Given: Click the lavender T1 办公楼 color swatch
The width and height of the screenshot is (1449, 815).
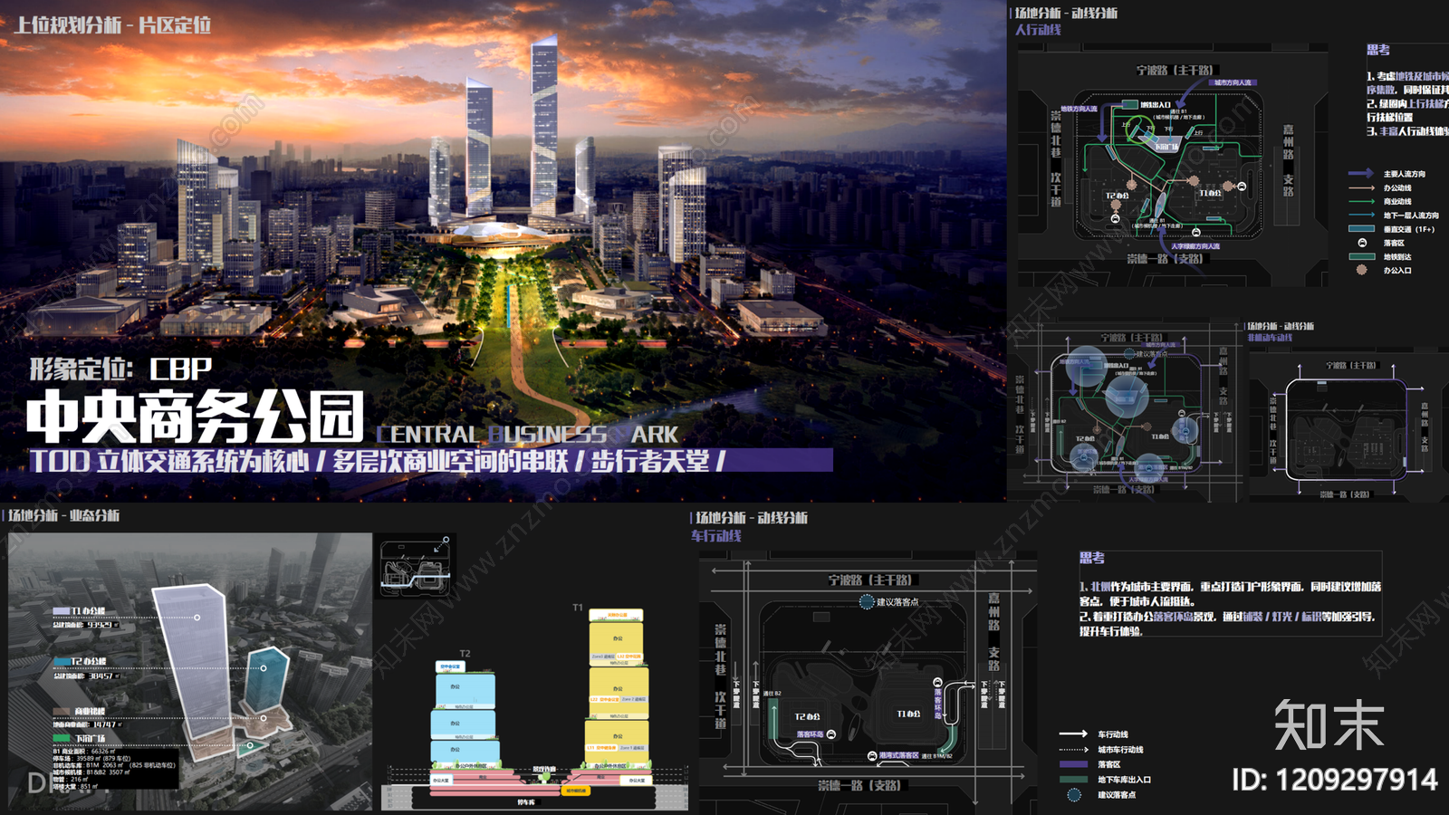Looking at the screenshot, I should click(x=61, y=611).
